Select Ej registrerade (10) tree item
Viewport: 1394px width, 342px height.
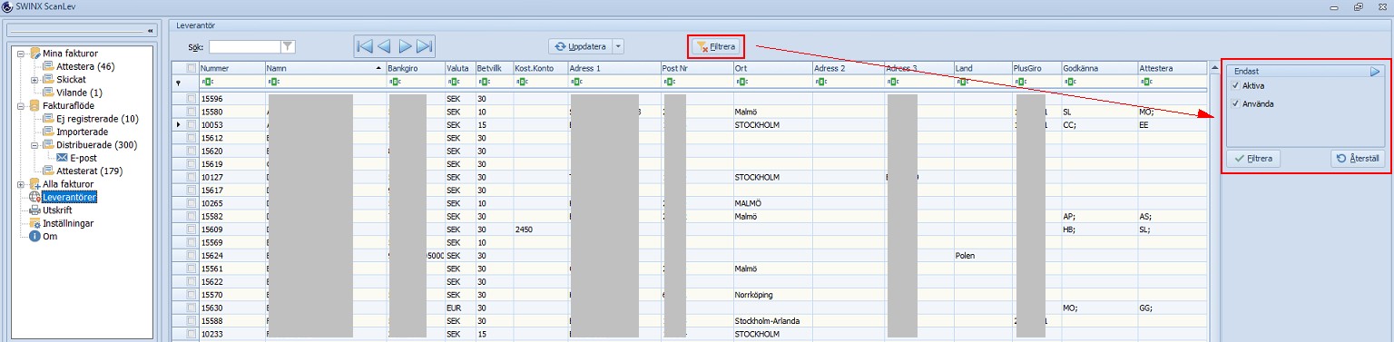[x=97, y=119]
